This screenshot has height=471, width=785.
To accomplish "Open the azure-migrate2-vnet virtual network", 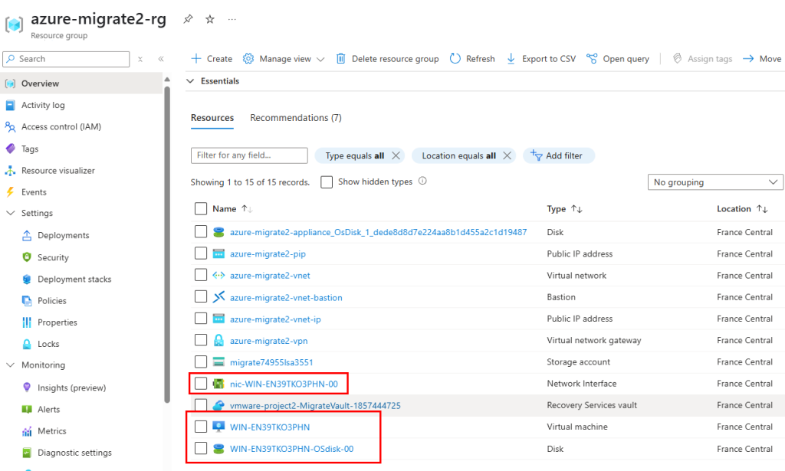I will (270, 276).
